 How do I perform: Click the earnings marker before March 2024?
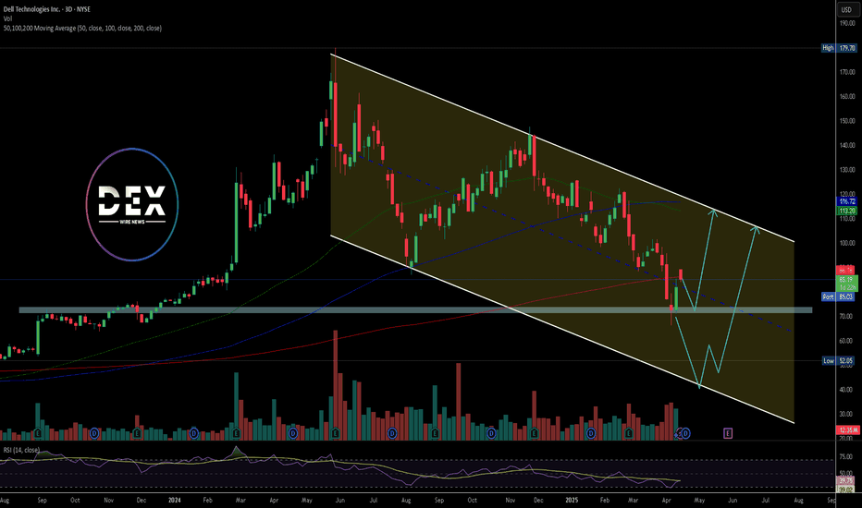click(x=237, y=434)
